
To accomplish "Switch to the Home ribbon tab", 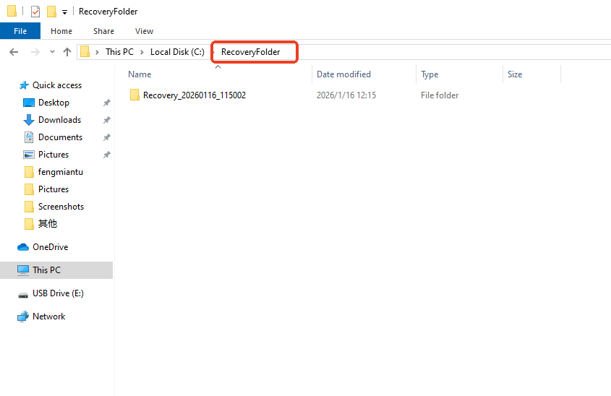I will tap(61, 31).
